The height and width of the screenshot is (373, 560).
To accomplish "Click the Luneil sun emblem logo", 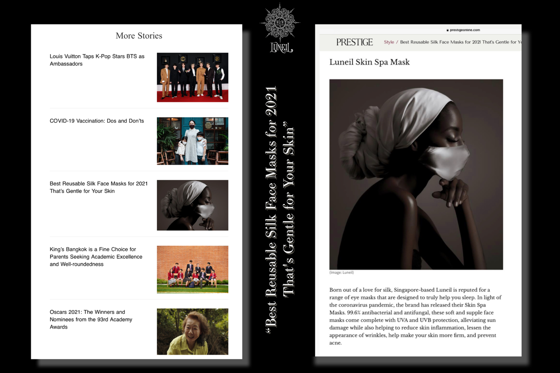I will (x=280, y=22).
